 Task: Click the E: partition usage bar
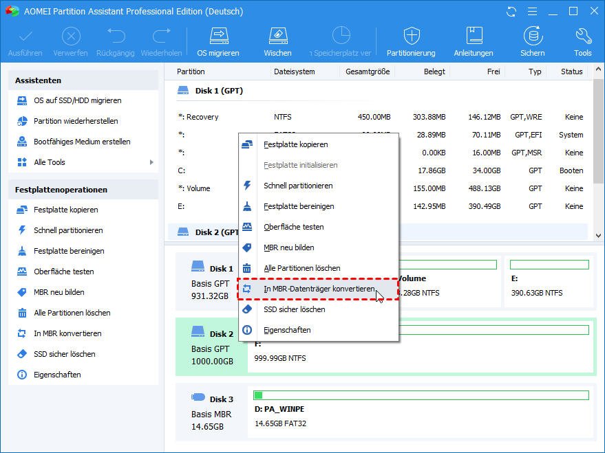[549, 265]
